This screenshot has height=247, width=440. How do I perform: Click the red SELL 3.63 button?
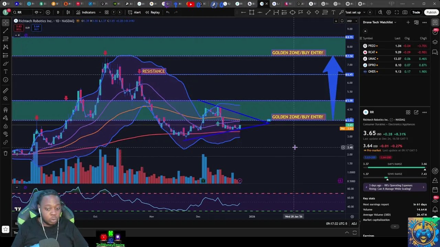tap(19, 28)
